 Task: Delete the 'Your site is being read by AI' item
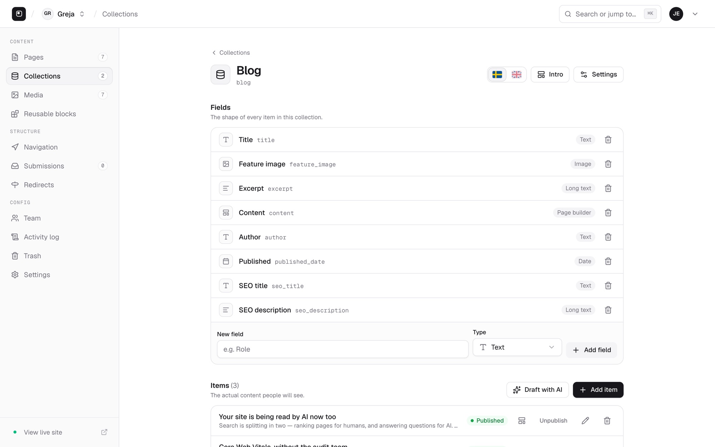(607, 421)
